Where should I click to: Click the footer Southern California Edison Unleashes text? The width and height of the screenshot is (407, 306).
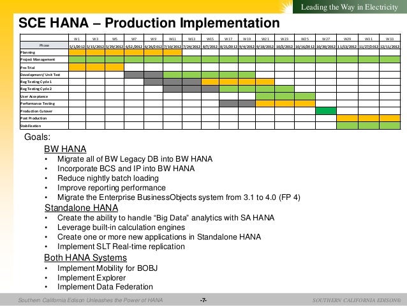(91, 300)
